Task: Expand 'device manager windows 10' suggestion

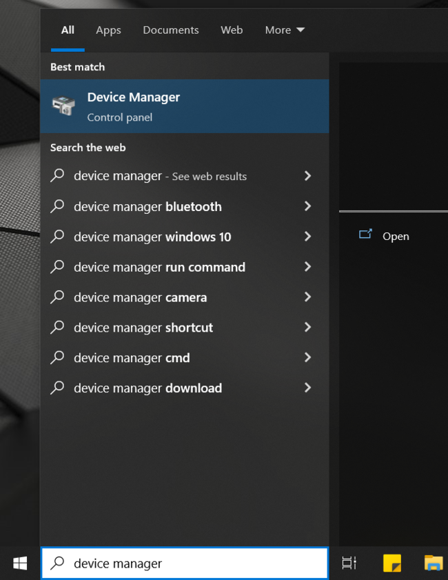Action: click(307, 237)
